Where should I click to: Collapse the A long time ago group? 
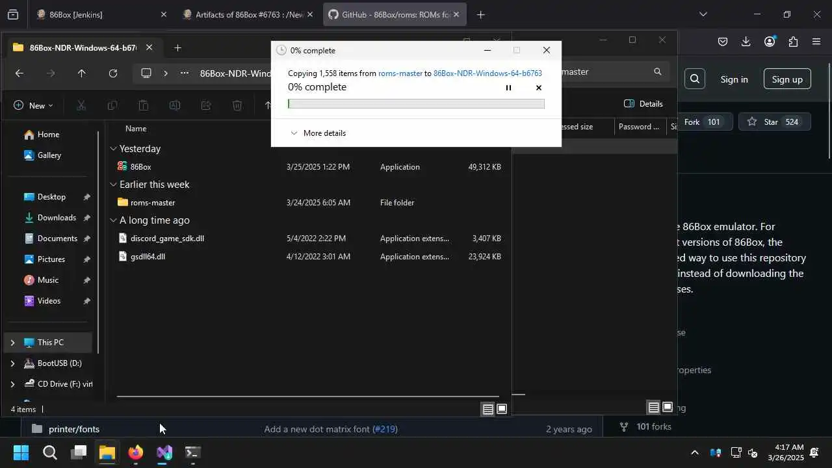[x=113, y=220]
